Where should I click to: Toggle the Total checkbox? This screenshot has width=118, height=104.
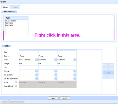(x=16, y=82)
